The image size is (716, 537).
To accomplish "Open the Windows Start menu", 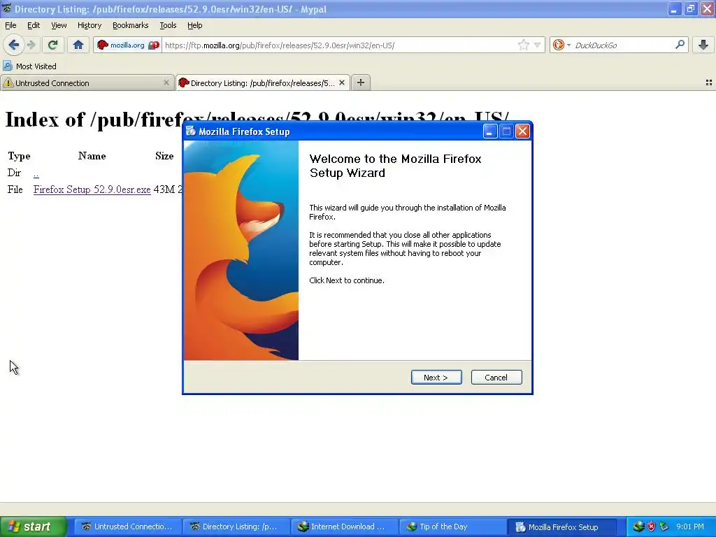I will point(33,527).
